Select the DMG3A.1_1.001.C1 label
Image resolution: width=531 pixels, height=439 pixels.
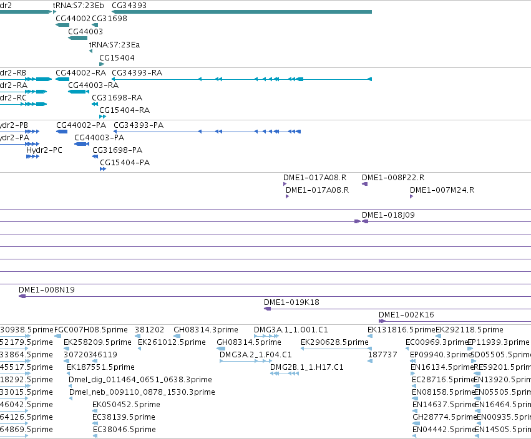291,330
